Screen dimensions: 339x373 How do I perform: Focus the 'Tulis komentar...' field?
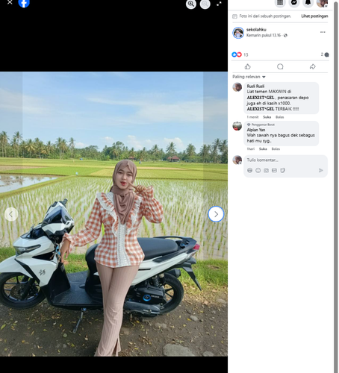point(285,160)
